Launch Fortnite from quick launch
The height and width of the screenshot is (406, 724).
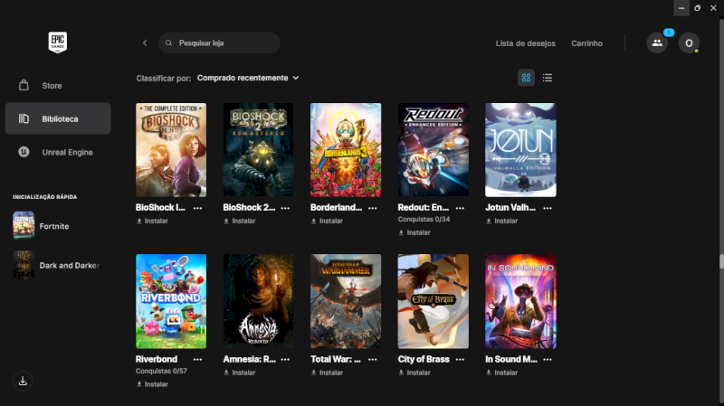coord(41,226)
